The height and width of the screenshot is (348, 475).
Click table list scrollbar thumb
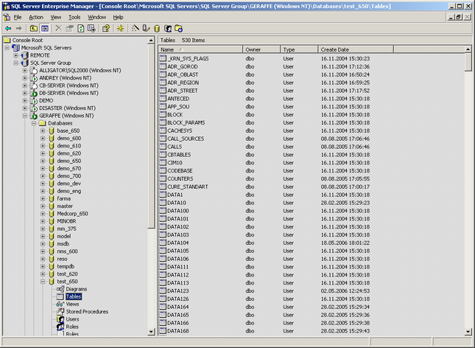468,62
